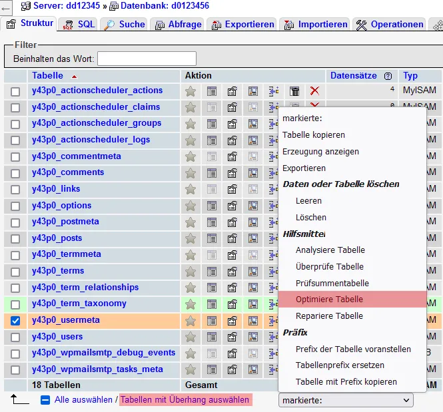Viewport: 443px width, 412px height.
Task: Open the Suche tab
Action: coord(125,24)
